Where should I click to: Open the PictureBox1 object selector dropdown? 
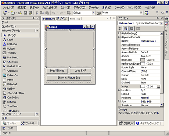click(x=161, y=23)
